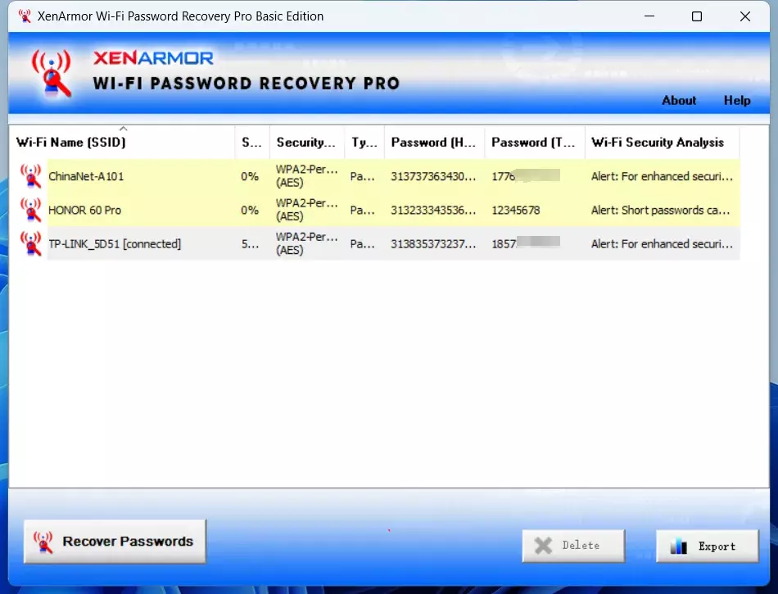Minimize the XenArmor window

(x=649, y=16)
